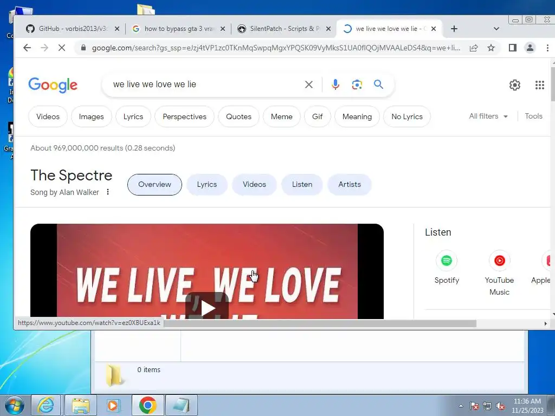Select the Overview tab for The Spectre
The image size is (555, 416).
click(x=154, y=184)
